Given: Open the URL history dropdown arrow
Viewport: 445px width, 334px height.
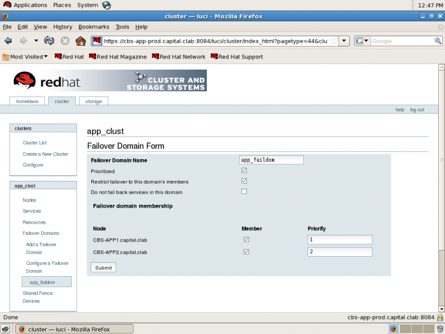Looking at the screenshot, I should [x=344, y=41].
